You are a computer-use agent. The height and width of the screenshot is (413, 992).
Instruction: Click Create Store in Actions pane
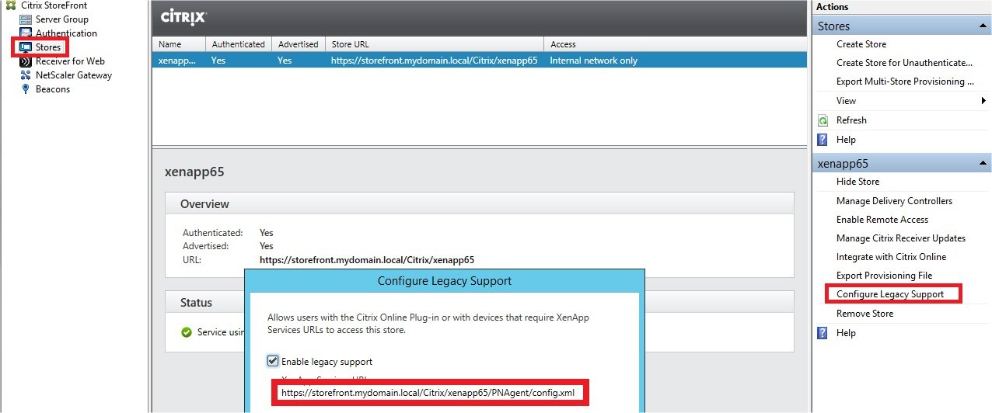[x=861, y=44]
